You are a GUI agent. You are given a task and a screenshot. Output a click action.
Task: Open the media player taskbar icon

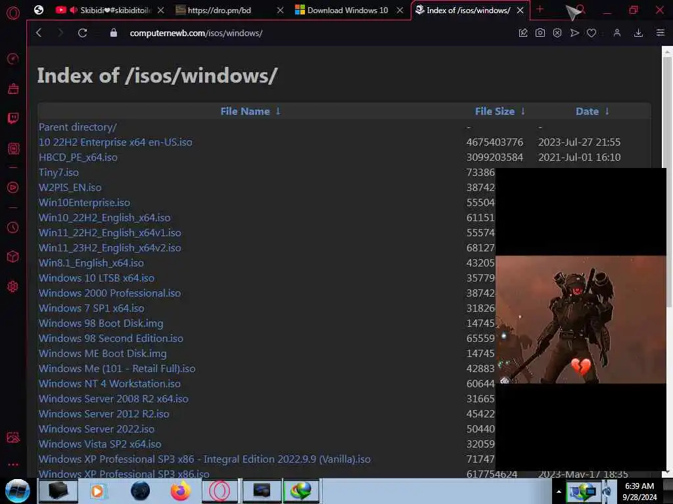point(97,491)
